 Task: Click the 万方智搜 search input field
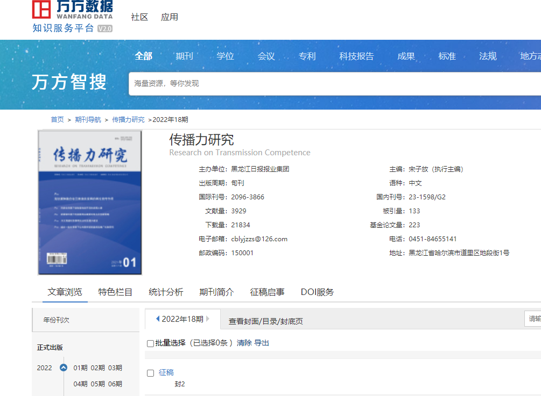coord(334,83)
